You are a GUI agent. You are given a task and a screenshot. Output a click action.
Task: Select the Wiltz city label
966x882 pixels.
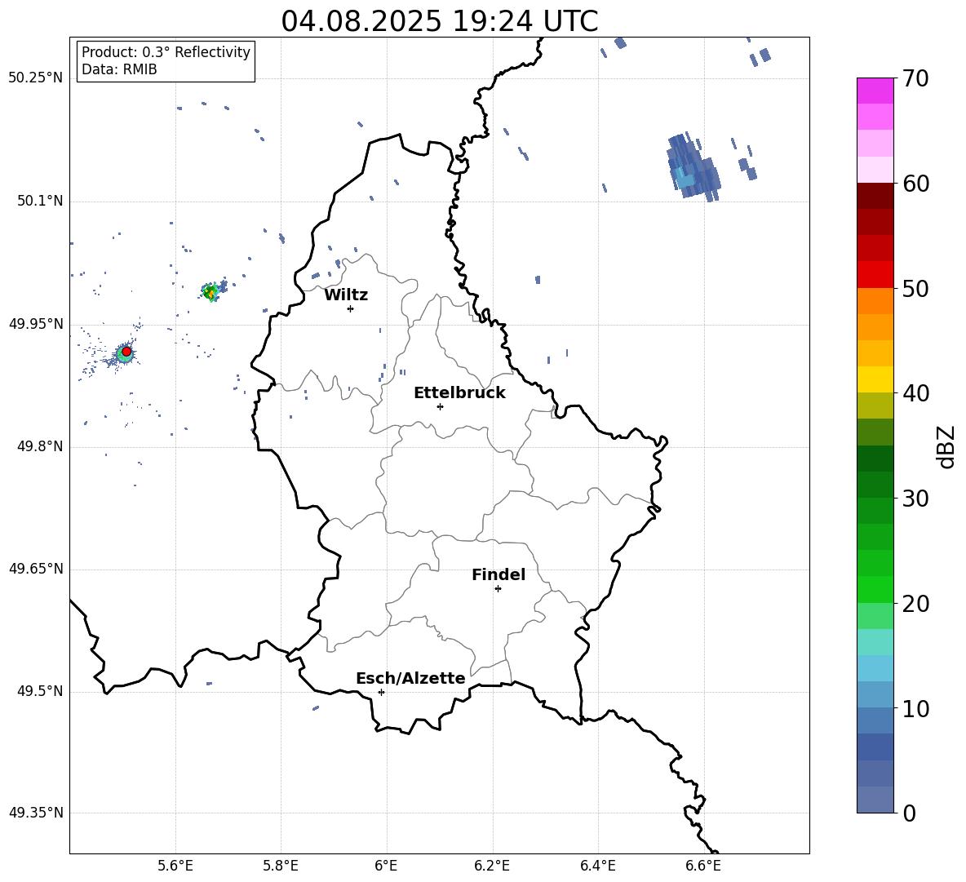click(346, 295)
